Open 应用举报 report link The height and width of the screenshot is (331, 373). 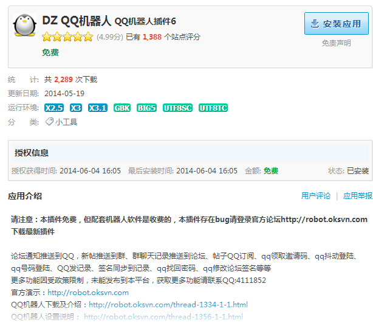pyautogui.click(x=358, y=196)
